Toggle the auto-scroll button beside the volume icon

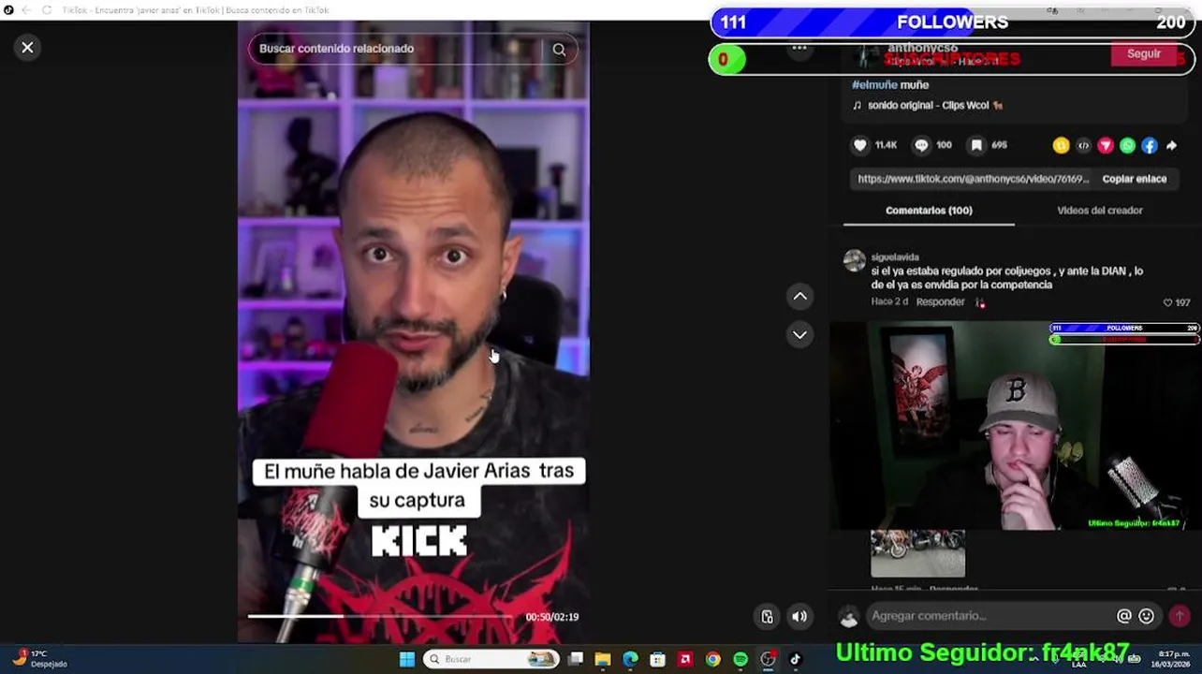(x=768, y=616)
